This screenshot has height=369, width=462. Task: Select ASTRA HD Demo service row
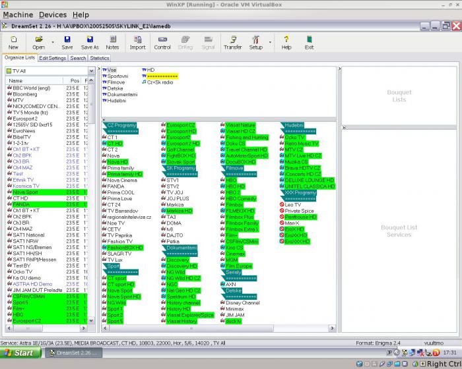(47, 284)
